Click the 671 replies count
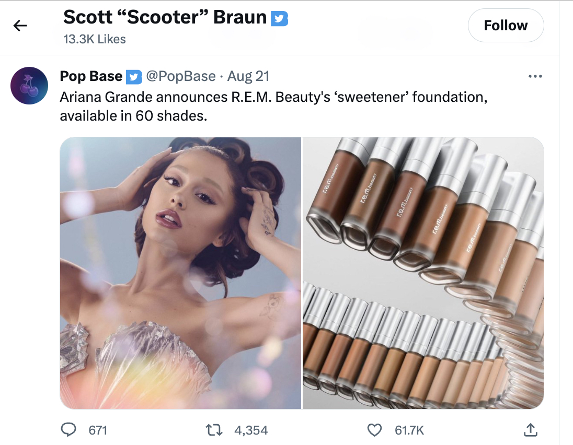This screenshot has height=445, width=573. pos(98,430)
